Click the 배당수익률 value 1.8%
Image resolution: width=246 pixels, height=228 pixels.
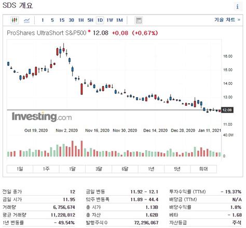(236, 207)
